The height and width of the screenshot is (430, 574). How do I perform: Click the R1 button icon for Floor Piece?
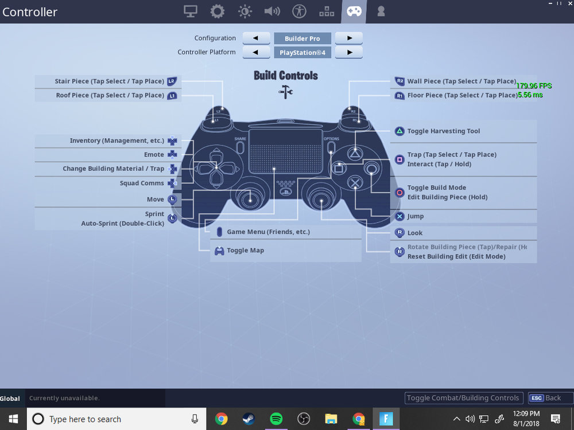coord(400,96)
